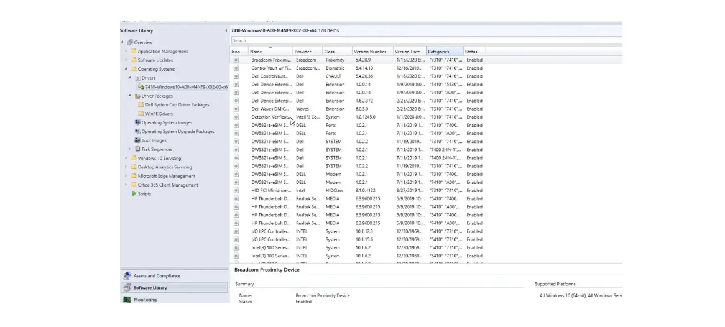Expand the Windows 10 Servicing node
The width and height of the screenshot is (725, 327).
(x=126, y=158)
